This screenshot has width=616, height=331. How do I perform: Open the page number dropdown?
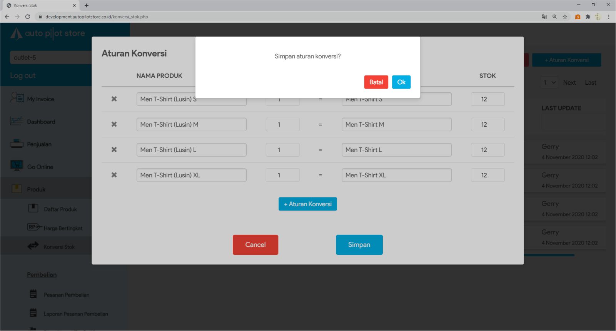[549, 82]
